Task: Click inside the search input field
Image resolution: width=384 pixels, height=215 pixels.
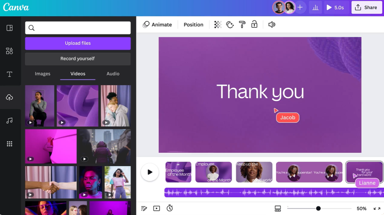Action: (78, 28)
